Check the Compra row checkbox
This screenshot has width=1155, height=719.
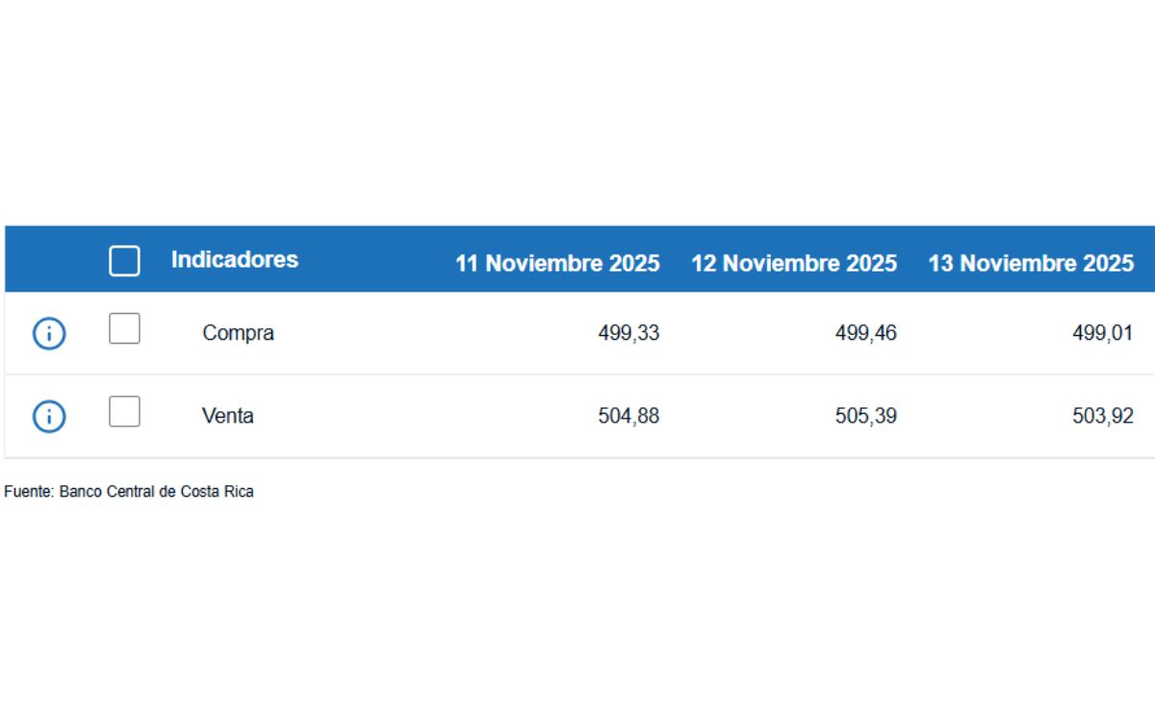(x=124, y=330)
